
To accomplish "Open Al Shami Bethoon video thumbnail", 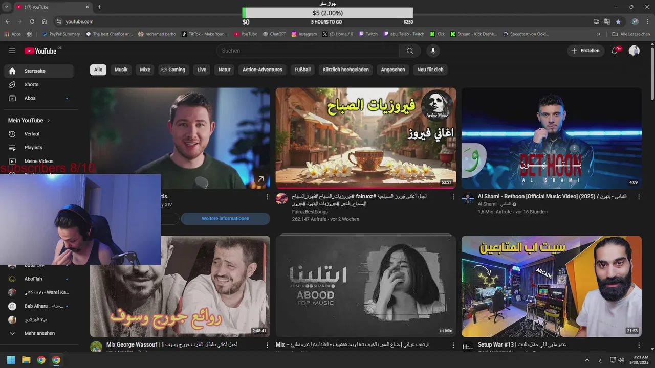I will [551, 138].
